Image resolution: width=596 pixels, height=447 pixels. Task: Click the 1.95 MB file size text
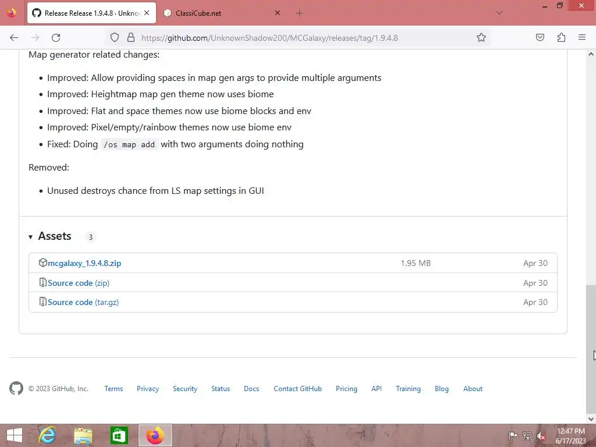(x=416, y=263)
